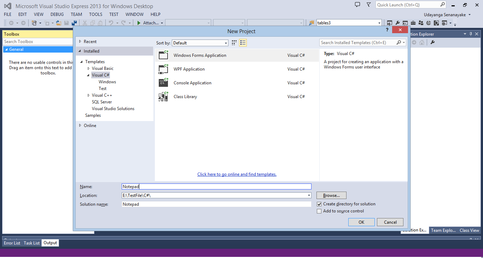This screenshot has height=271, width=483.
Task: Click in the Solution name field
Action: point(216,204)
